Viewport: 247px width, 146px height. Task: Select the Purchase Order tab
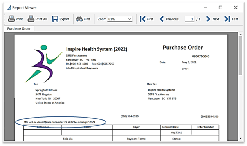point(19,29)
